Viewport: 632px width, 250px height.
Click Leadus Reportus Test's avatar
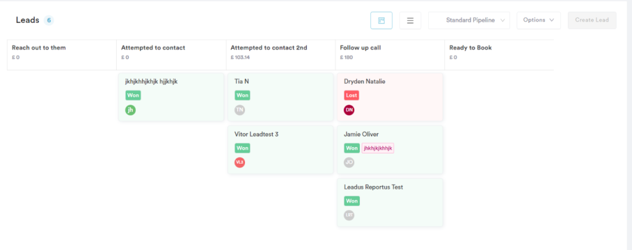pos(349,215)
